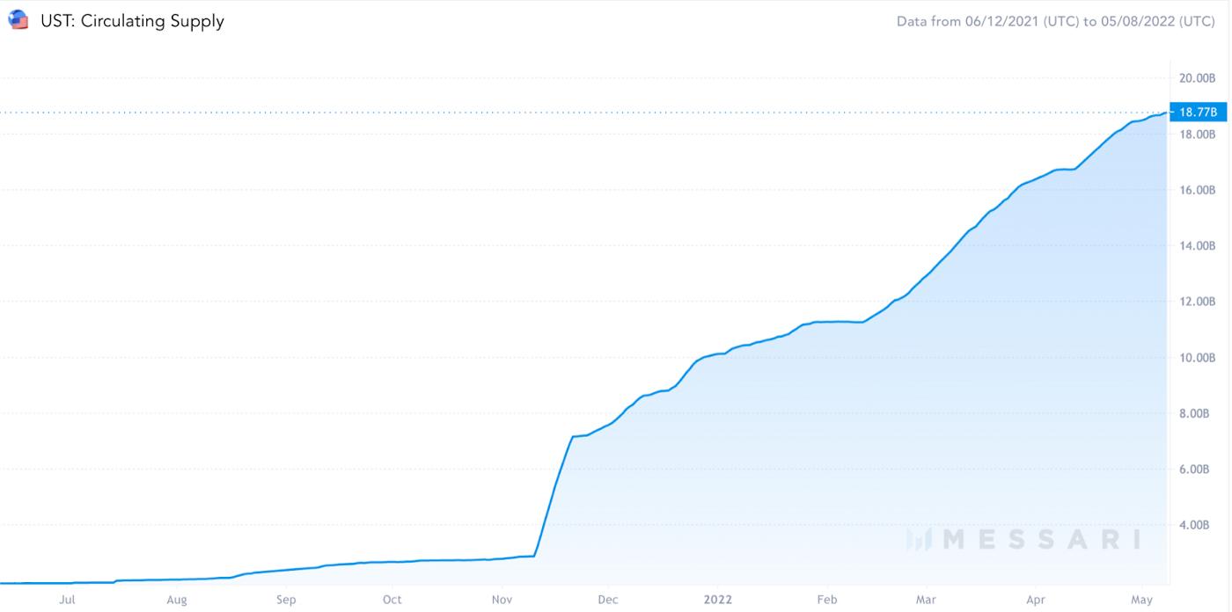Click the 10.00B y-axis label
Image resolution: width=1232 pixels, height=612 pixels.
[1197, 358]
